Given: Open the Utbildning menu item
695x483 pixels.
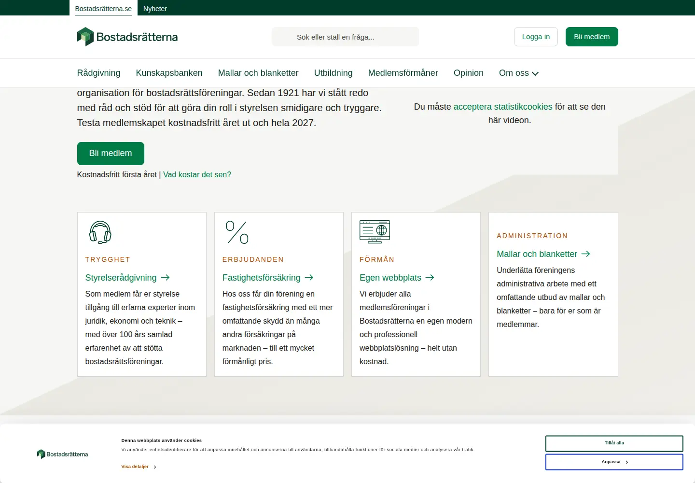Looking at the screenshot, I should (x=334, y=73).
